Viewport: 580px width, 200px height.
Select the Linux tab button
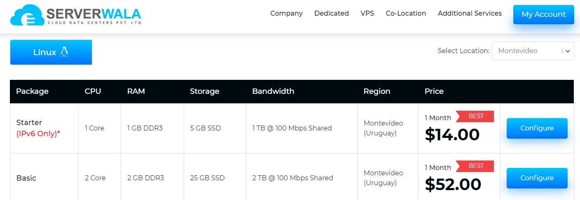[x=51, y=52]
